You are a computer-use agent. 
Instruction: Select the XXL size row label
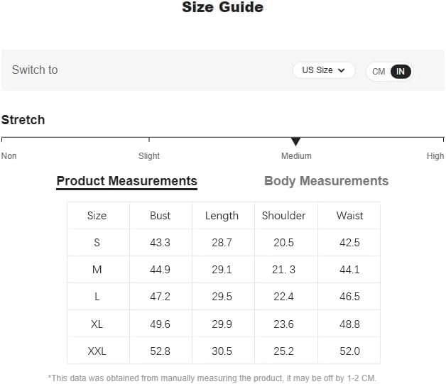click(97, 351)
